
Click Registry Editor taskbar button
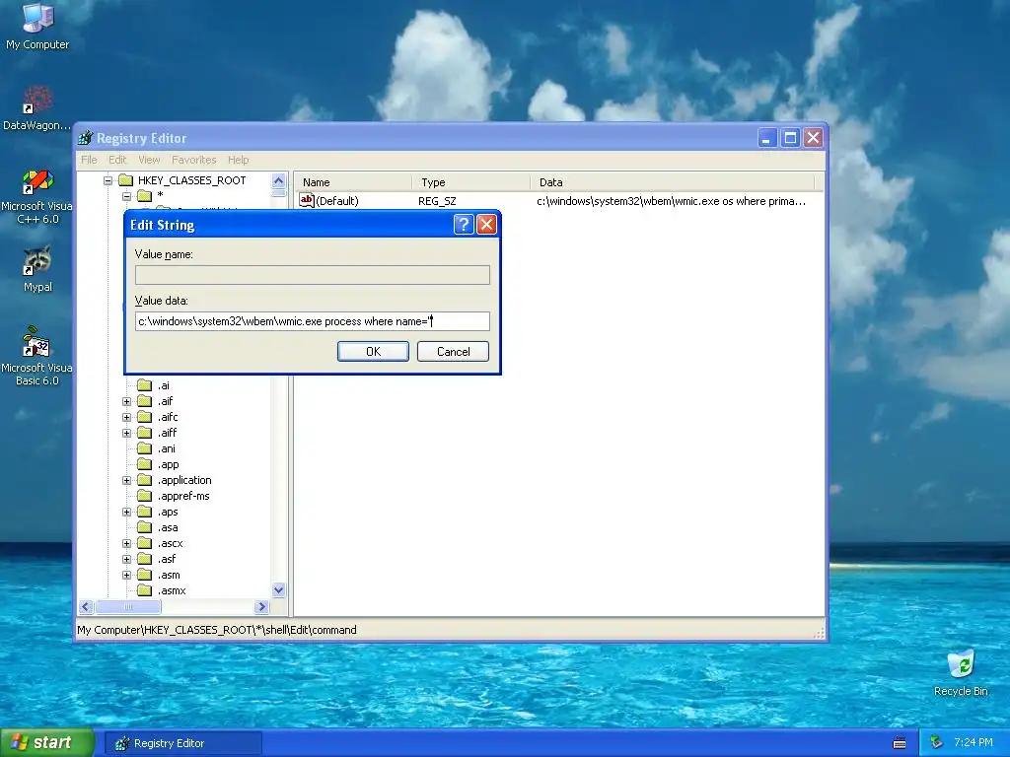coord(182,743)
